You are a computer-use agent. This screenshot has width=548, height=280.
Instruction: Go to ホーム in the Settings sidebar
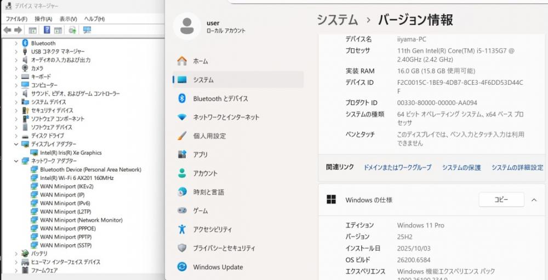click(200, 61)
